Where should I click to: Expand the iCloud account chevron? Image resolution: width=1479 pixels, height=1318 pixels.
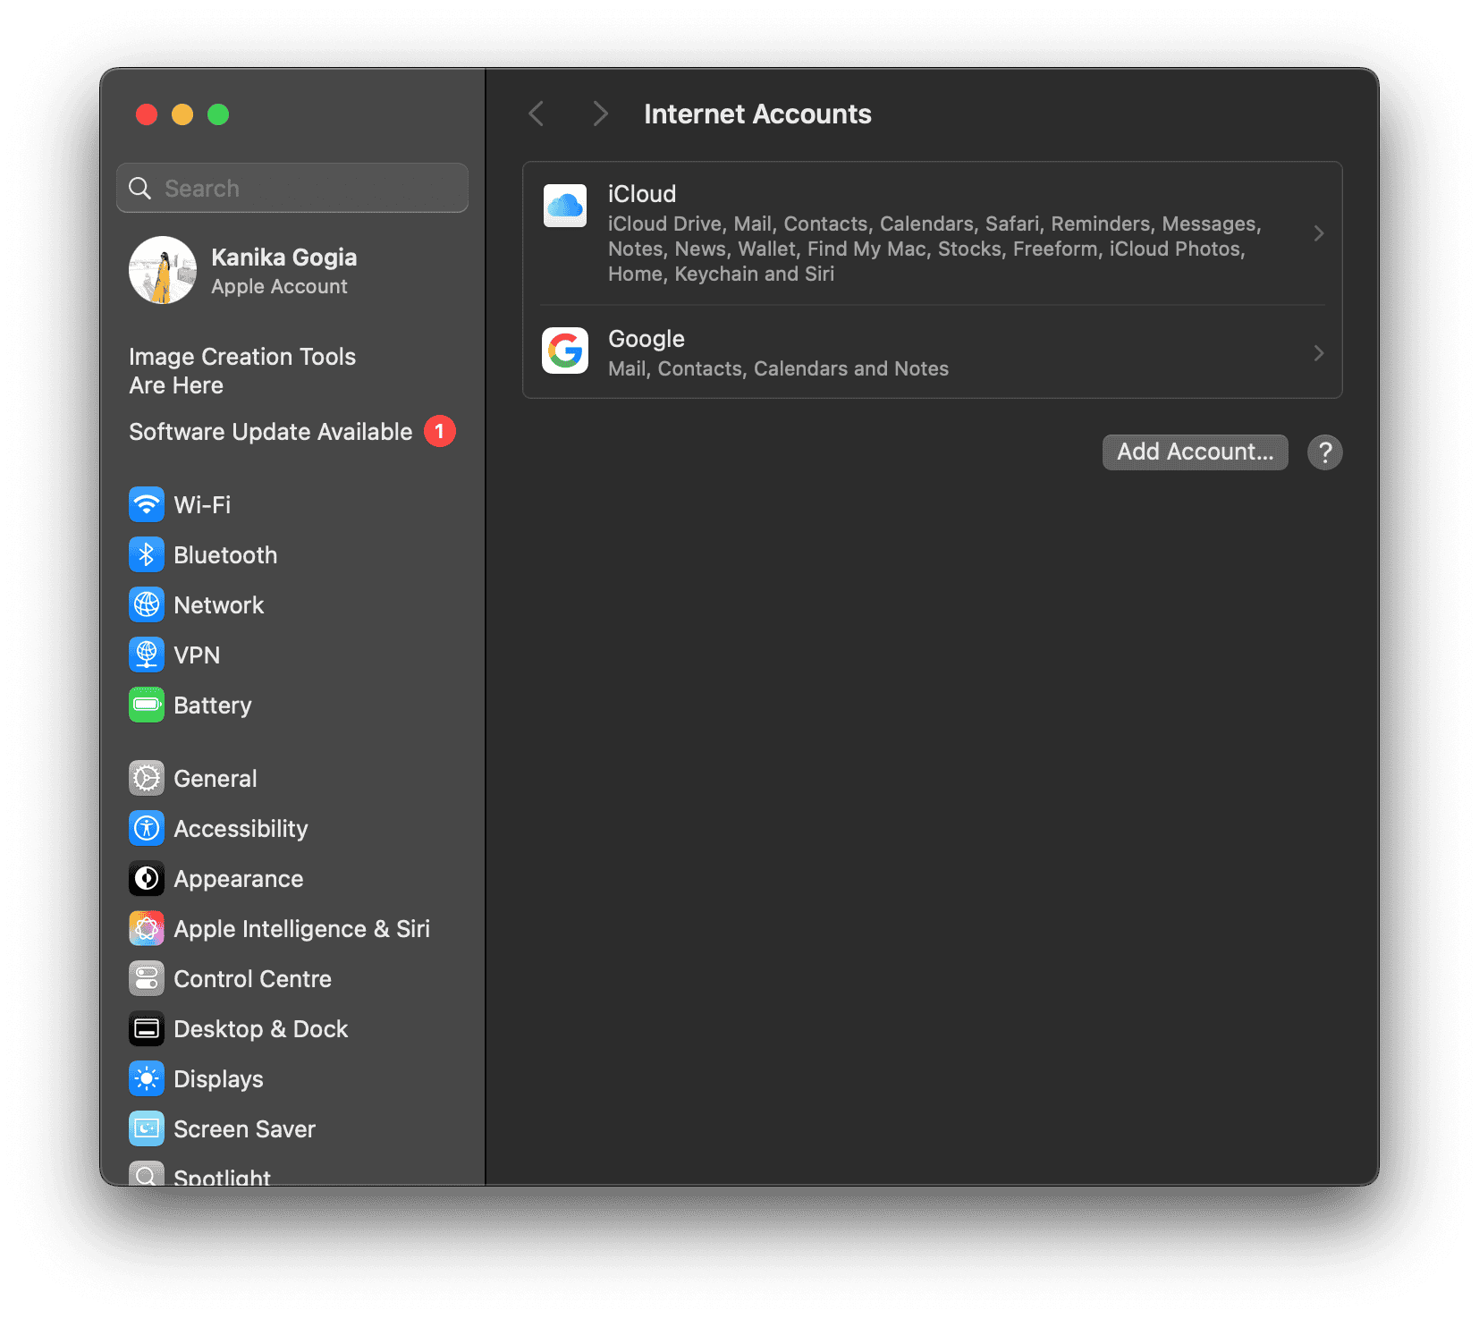1318,233
